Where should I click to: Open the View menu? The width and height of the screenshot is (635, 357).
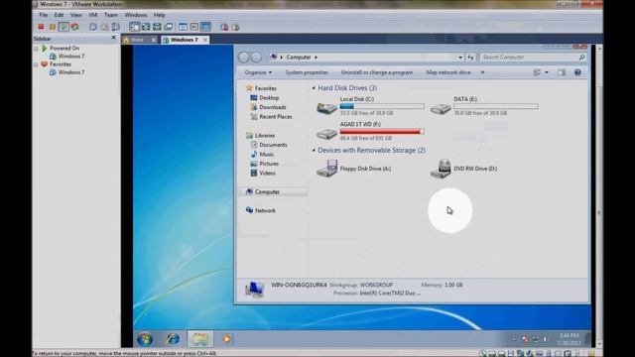pos(76,15)
